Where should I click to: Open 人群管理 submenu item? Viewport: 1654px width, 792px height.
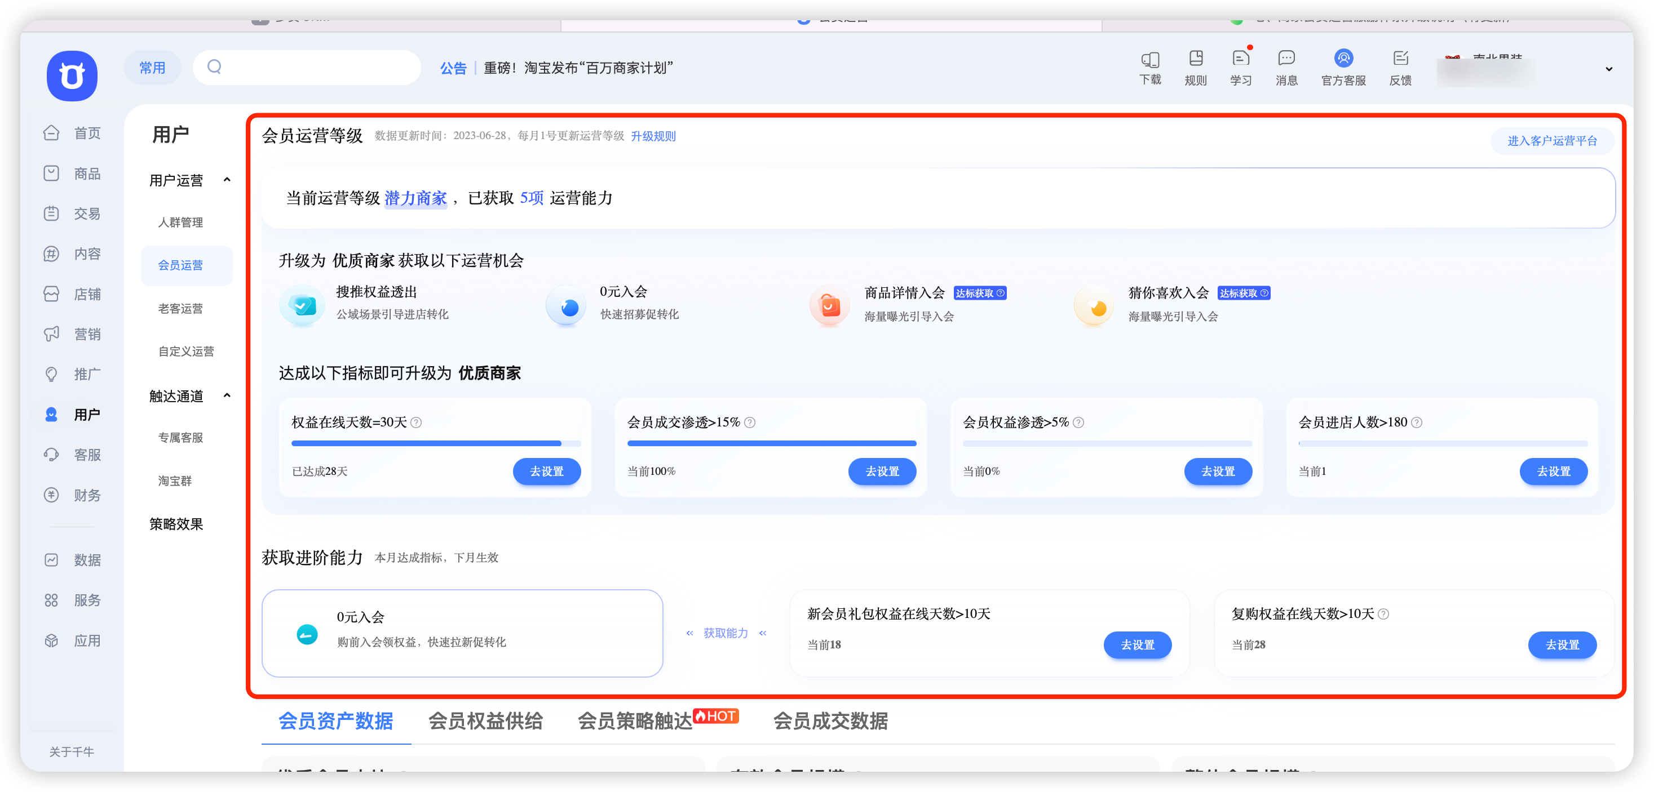coord(180,222)
